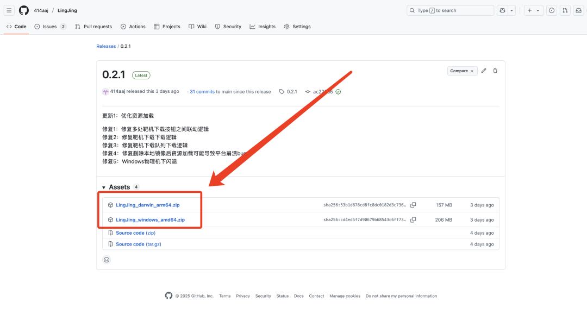Viewport: 587px width, 333px height.
Task: Open 414aaj avatar next to release info
Action: click(x=105, y=92)
